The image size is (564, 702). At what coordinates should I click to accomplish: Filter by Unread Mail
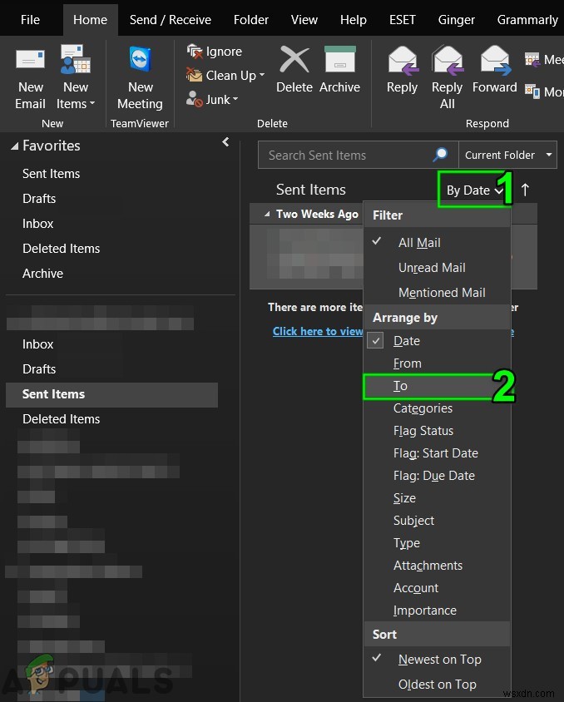point(437,268)
